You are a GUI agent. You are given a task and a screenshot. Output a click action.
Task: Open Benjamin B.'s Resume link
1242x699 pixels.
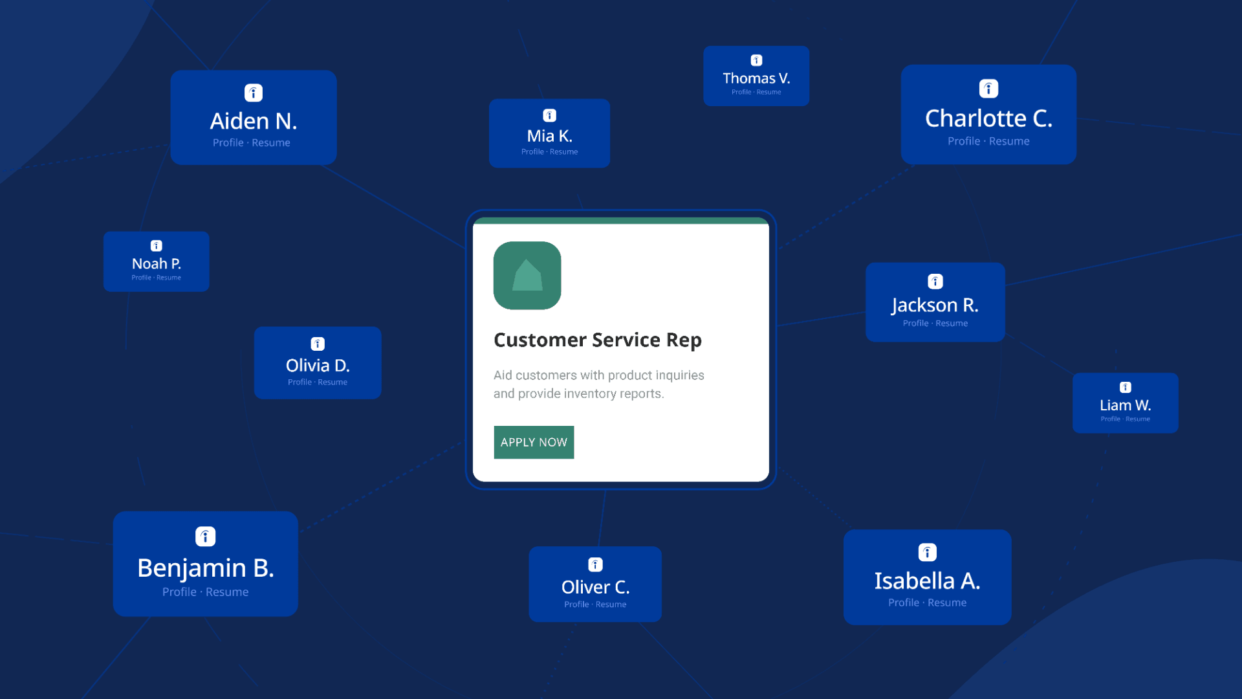coord(227,592)
